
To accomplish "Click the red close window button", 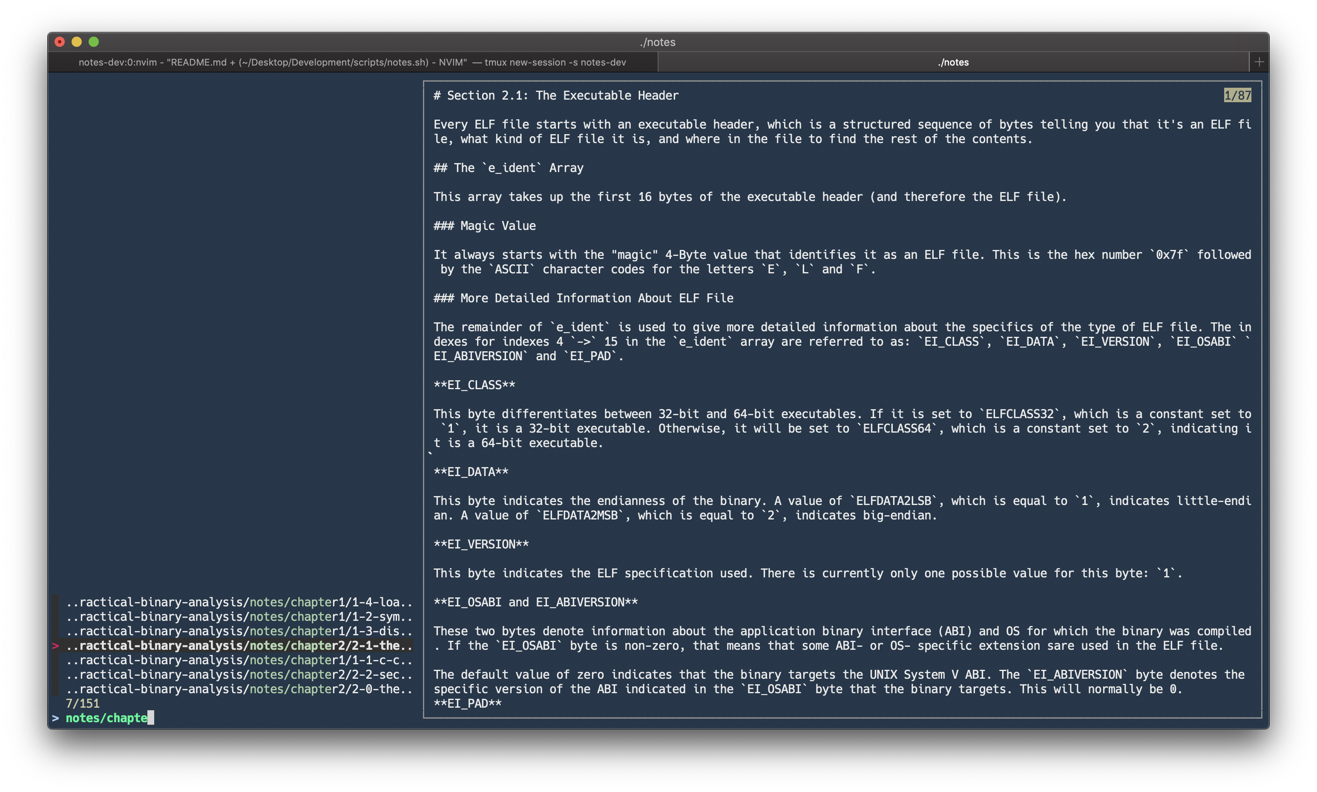I will (60, 42).
